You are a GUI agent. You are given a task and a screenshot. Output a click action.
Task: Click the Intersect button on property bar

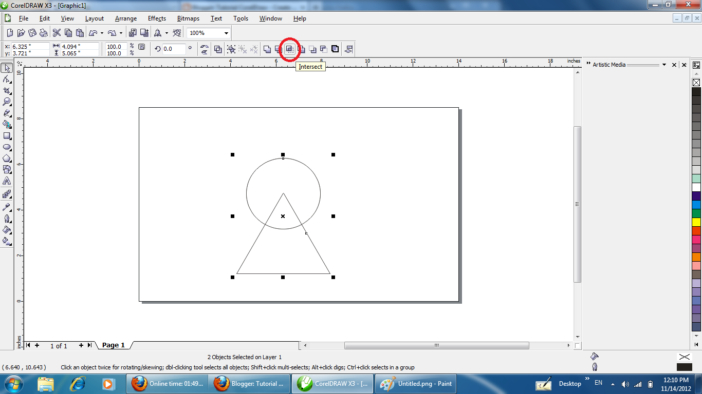(x=289, y=49)
